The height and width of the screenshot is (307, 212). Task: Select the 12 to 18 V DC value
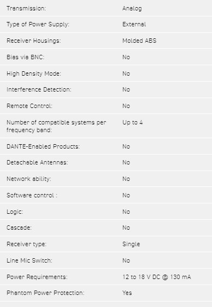tap(157, 277)
